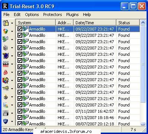
Task: Select the highlighted row's 09/22/2007 23:21:47 cell
Action: click(95, 29)
